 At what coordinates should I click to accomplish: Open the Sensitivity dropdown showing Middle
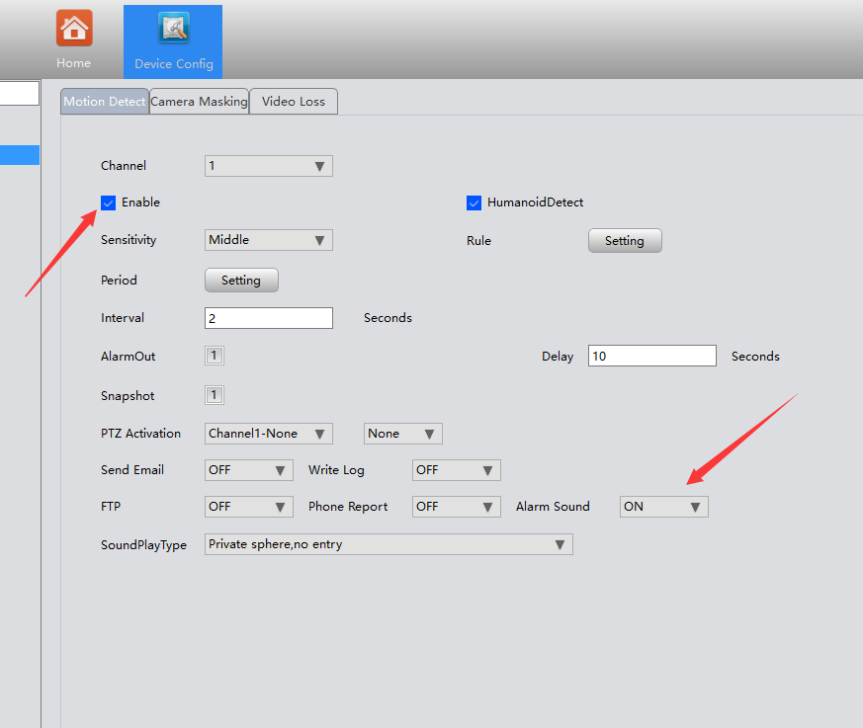[x=269, y=240]
